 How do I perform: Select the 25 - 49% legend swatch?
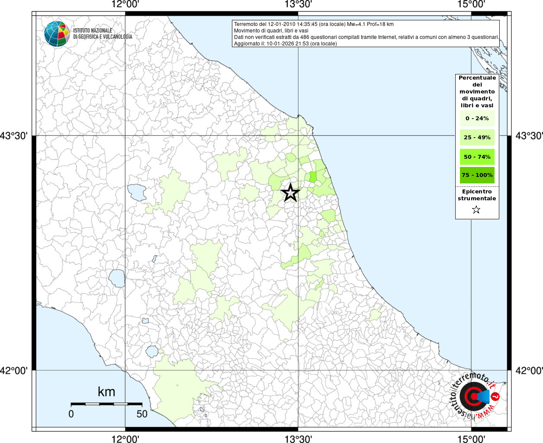pos(477,138)
